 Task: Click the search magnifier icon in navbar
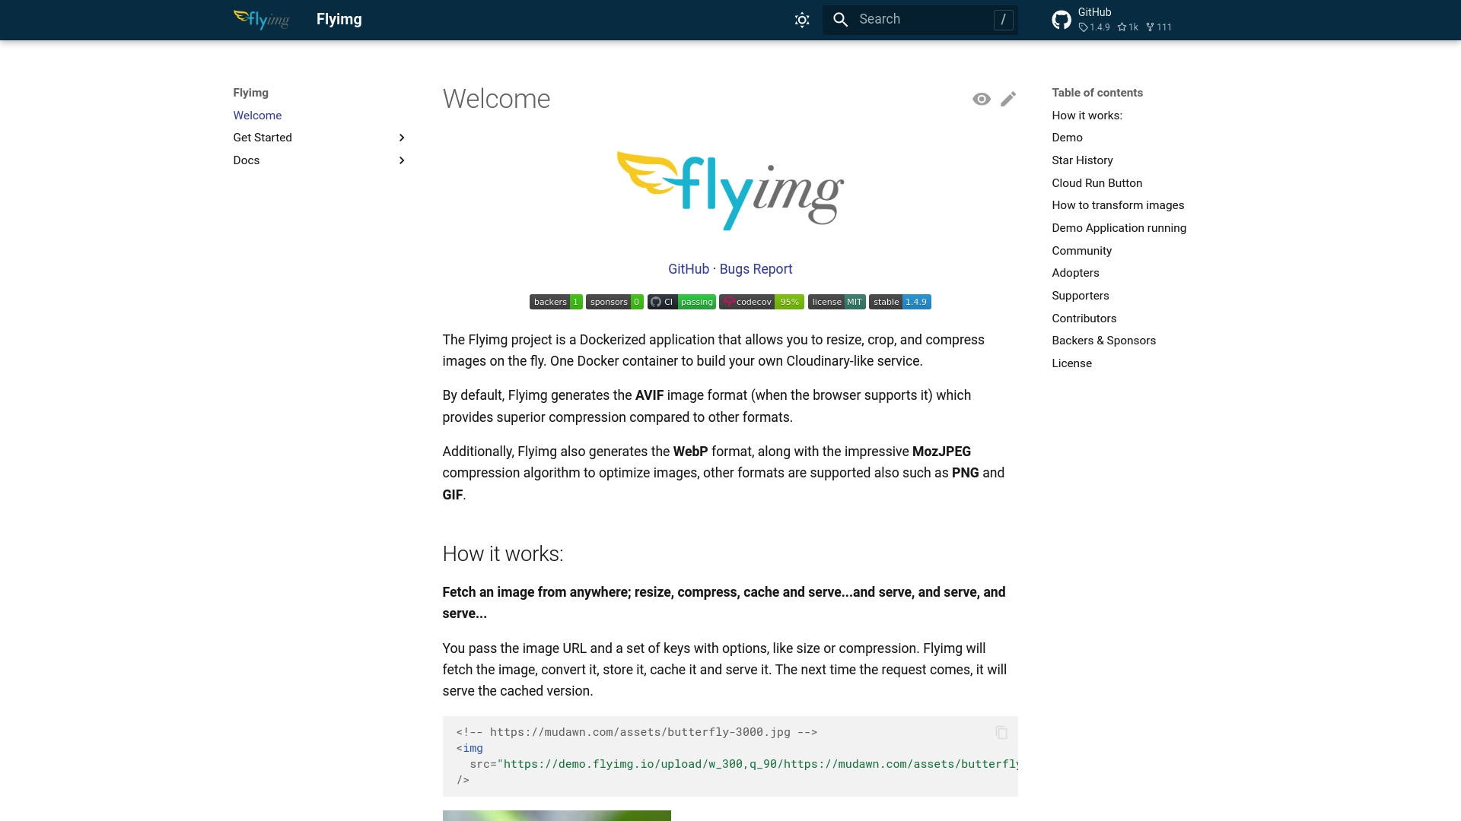(x=841, y=19)
